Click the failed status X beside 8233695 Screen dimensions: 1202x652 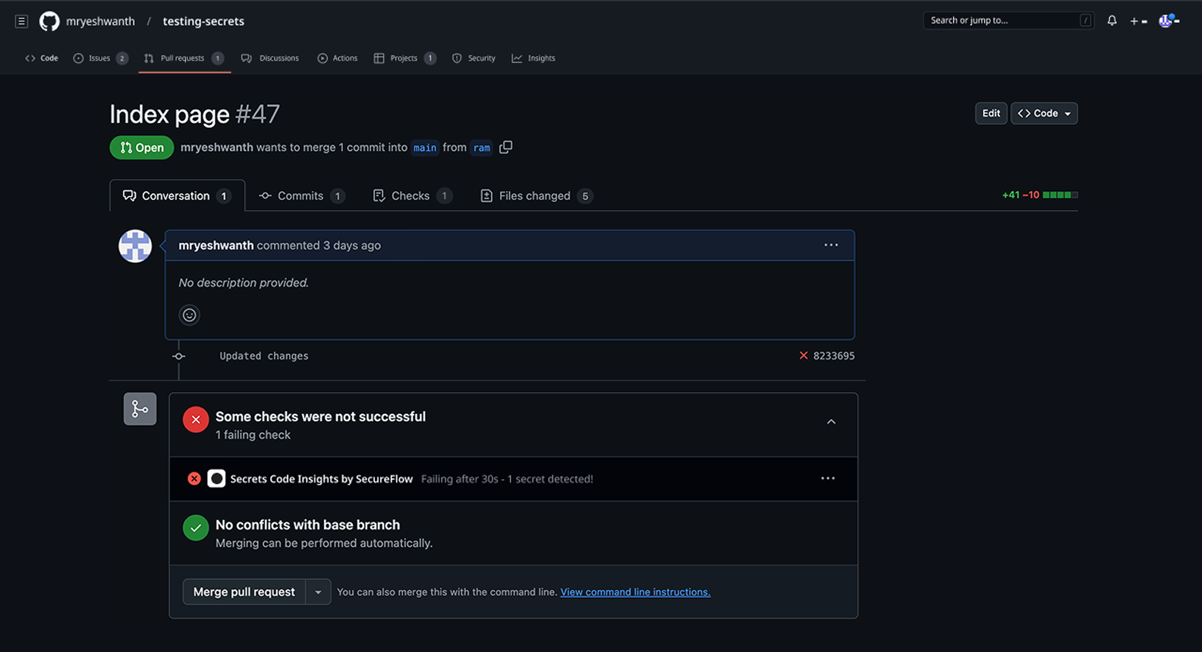804,356
